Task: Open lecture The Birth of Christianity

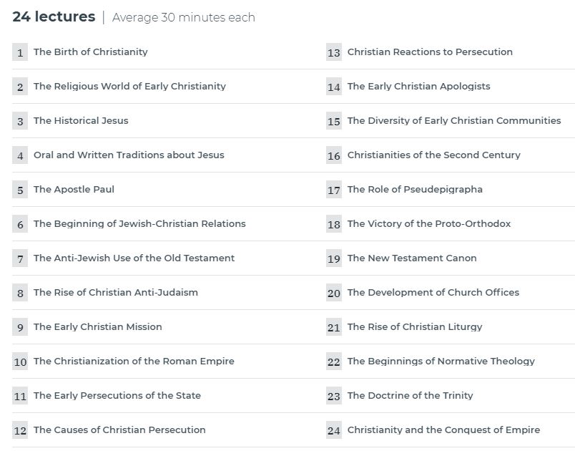Action: point(91,52)
